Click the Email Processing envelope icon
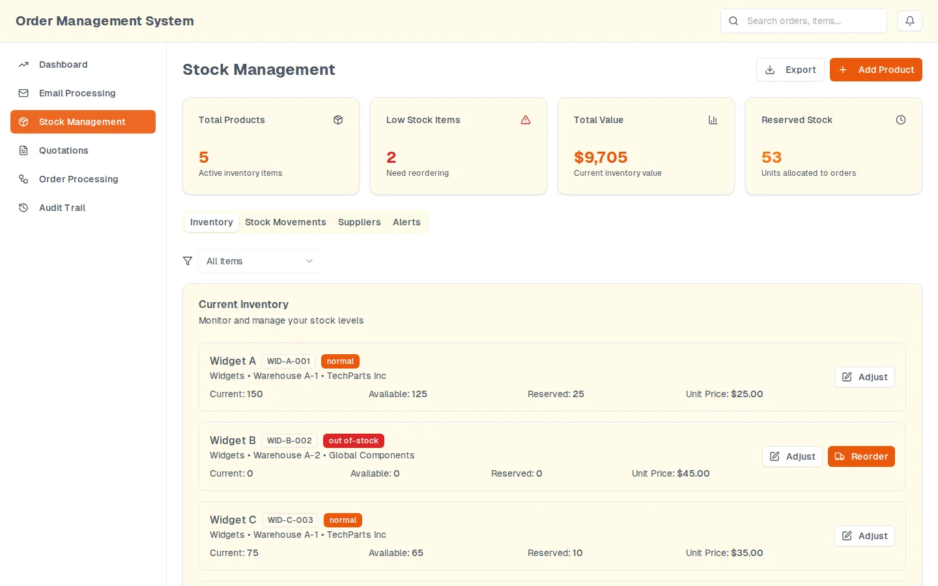Screen dimensions: 938x586 point(23,93)
